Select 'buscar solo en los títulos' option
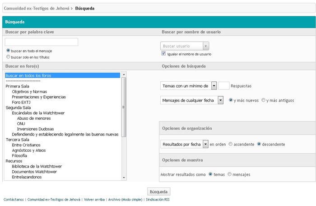Screen dimensions: 316x206 [8, 57]
